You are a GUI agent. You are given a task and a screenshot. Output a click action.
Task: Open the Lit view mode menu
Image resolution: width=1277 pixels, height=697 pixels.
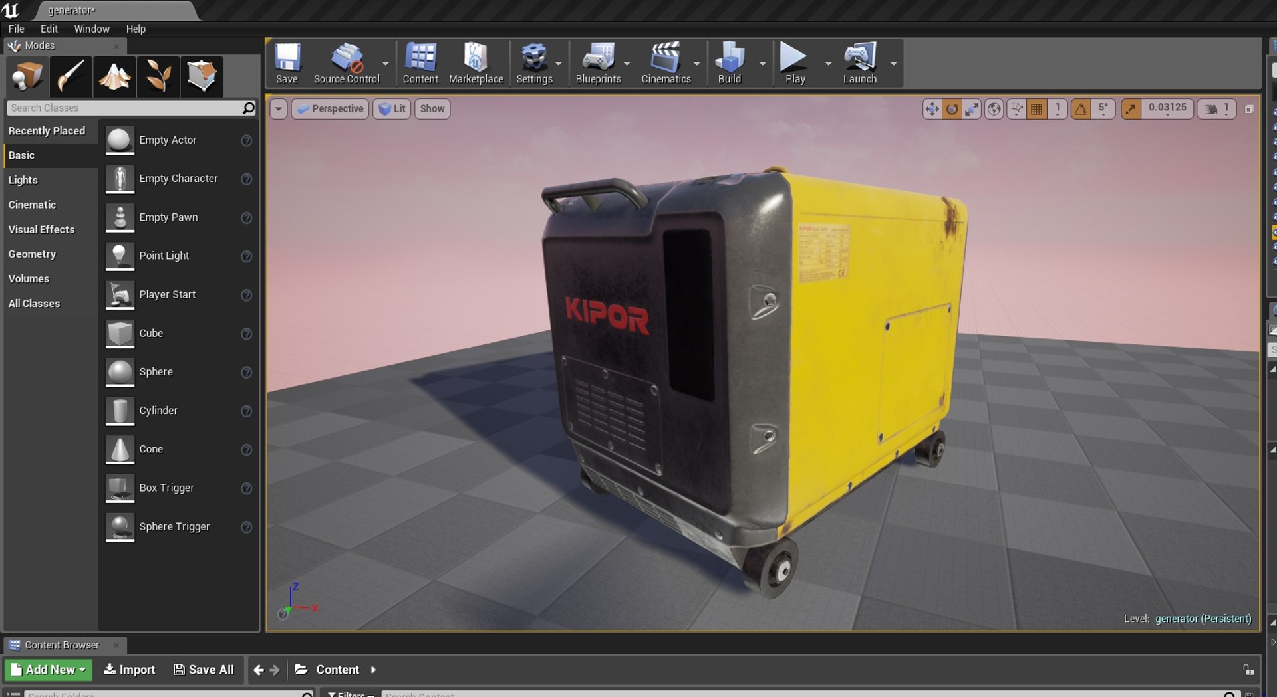tap(392, 109)
